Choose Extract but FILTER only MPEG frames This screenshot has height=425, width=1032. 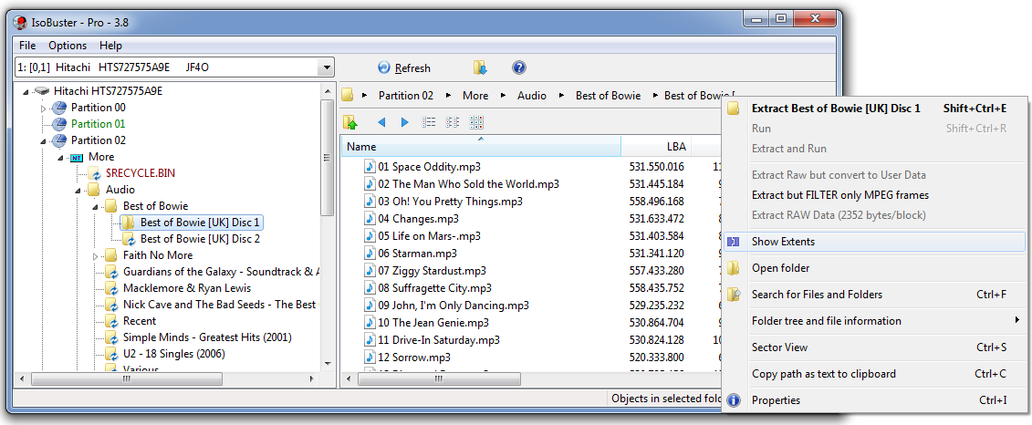874,195
